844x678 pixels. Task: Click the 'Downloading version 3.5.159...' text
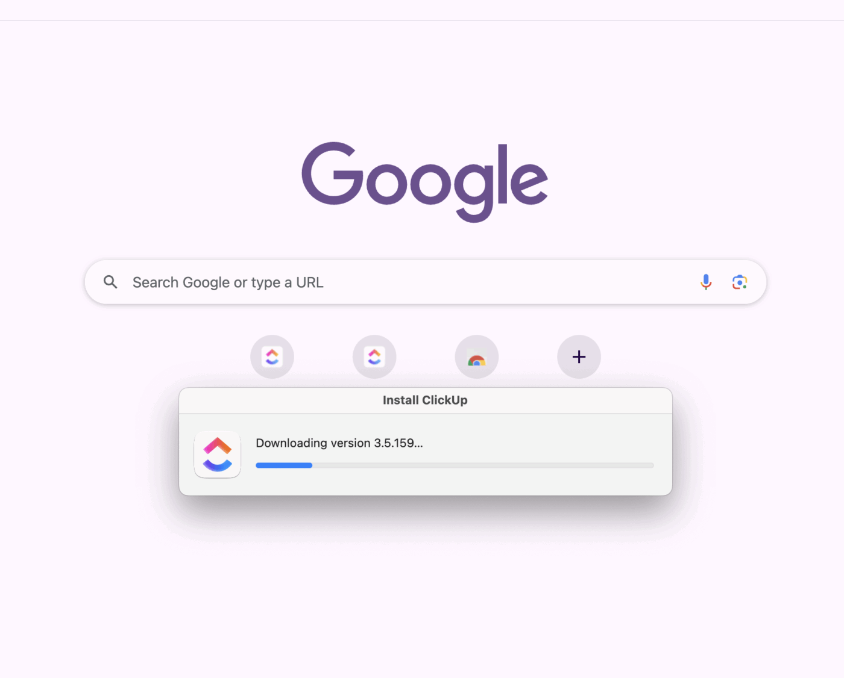pyautogui.click(x=339, y=443)
